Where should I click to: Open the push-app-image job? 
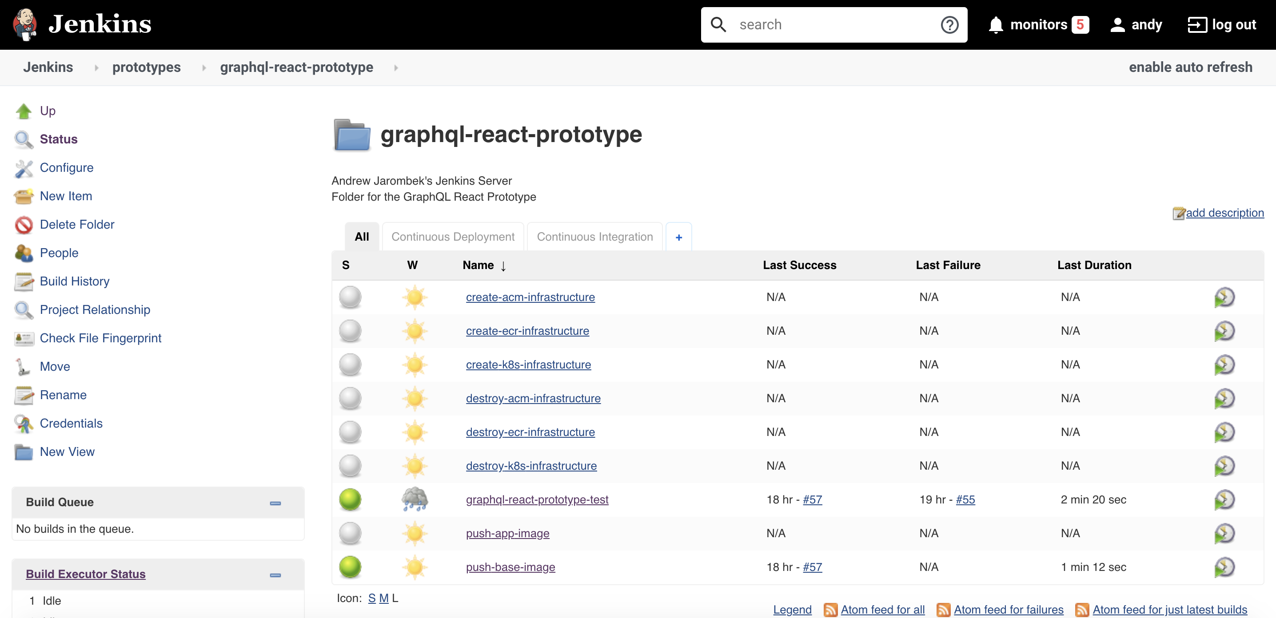click(507, 533)
